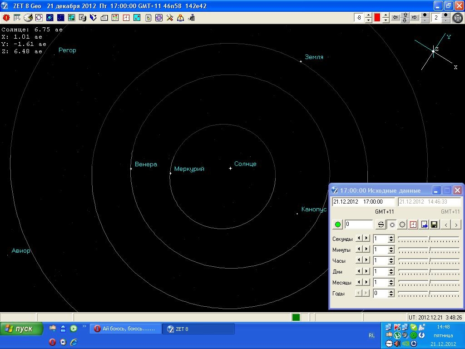Click the green circle run button
465x349 pixels.
pyautogui.click(x=337, y=224)
